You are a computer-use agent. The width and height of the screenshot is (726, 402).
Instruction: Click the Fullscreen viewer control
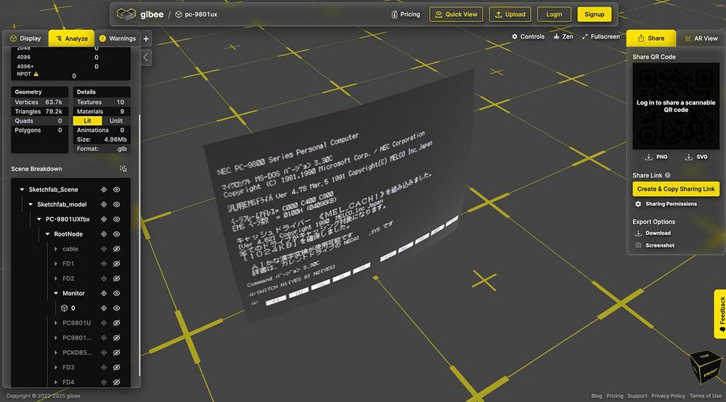[600, 36]
